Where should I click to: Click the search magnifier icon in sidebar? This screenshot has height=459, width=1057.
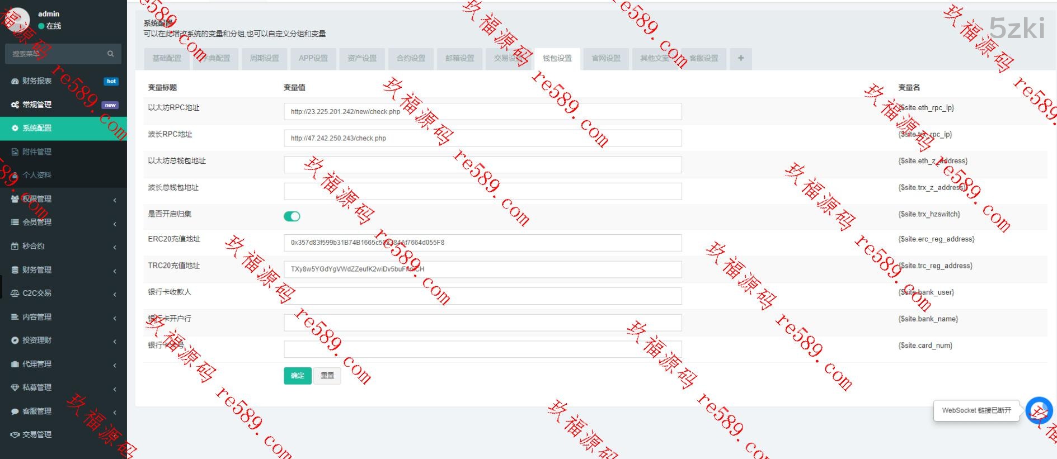pos(110,54)
